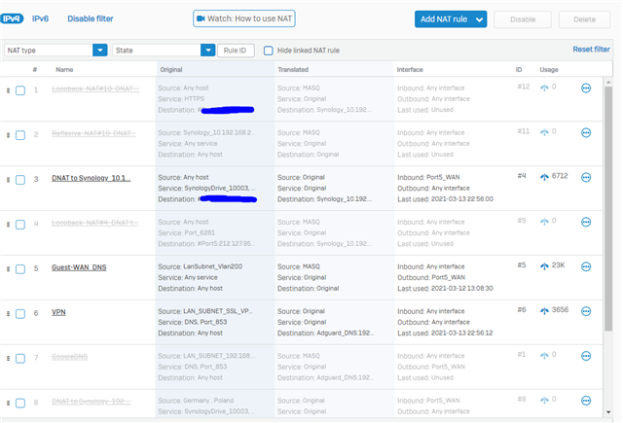Expand Add NAT rule dropdown arrow
This screenshot has width=623, height=423.
pyautogui.click(x=480, y=19)
